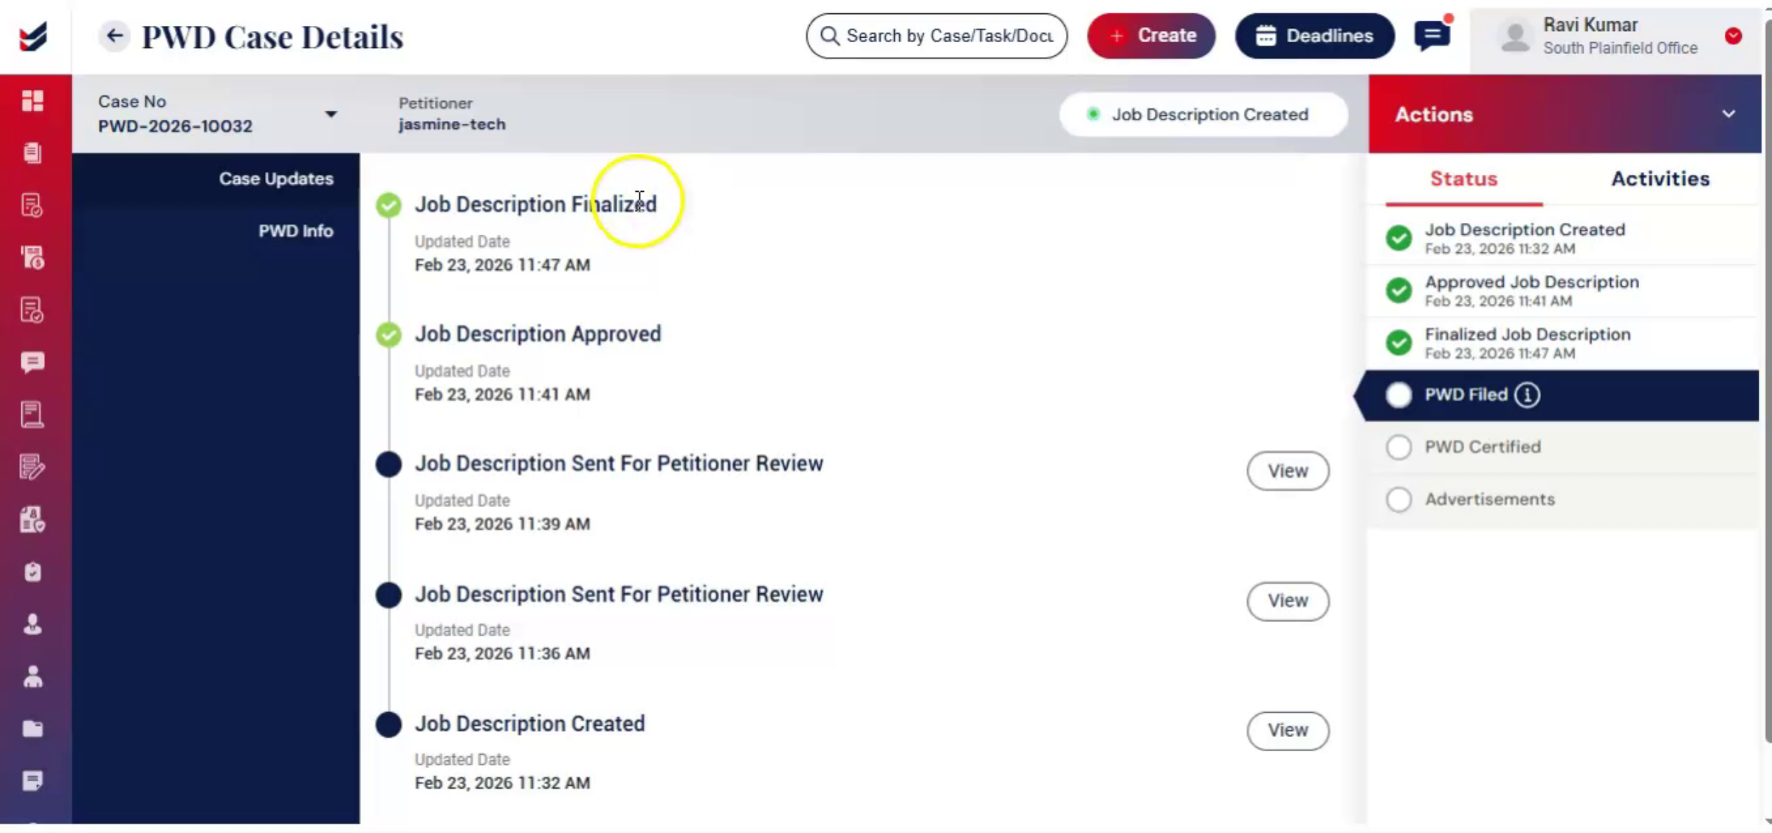Click green check beside Finalized Job Description status
This screenshot has height=833, width=1772.
pyautogui.click(x=1398, y=342)
